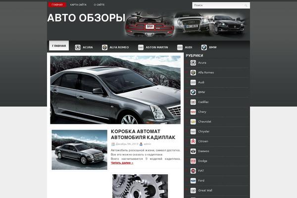This screenshot has width=297, height=198.
Task: Open the small Cadillac post thumbnail
Action: (x=79, y=149)
